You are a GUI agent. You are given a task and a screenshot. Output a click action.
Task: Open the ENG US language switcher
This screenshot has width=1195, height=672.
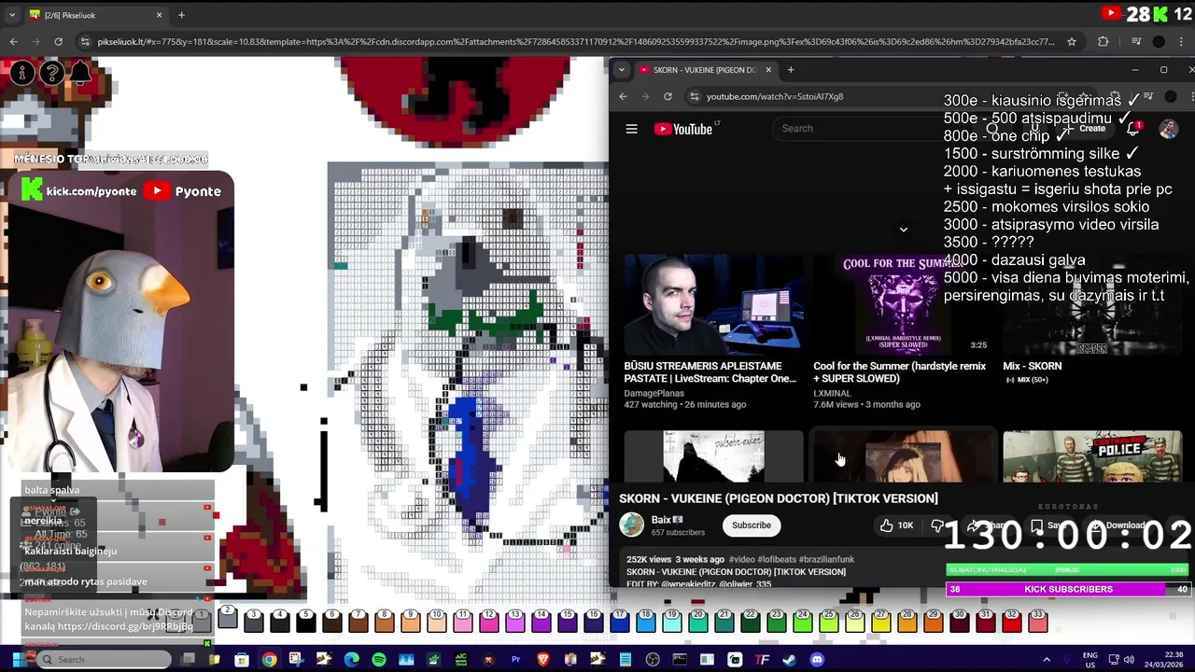coord(1090,660)
